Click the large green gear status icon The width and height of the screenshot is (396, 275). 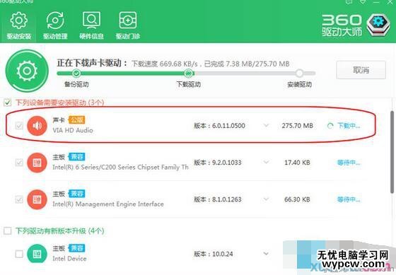pos(27,71)
